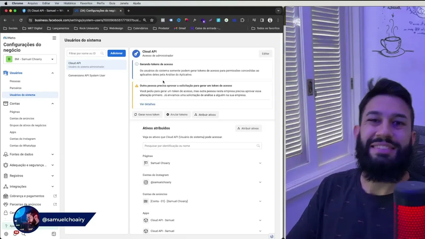Image resolution: width=425 pixels, height=239 pixels.
Task: Click the Adequação e segurança shield icon
Action: click(6, 165)
